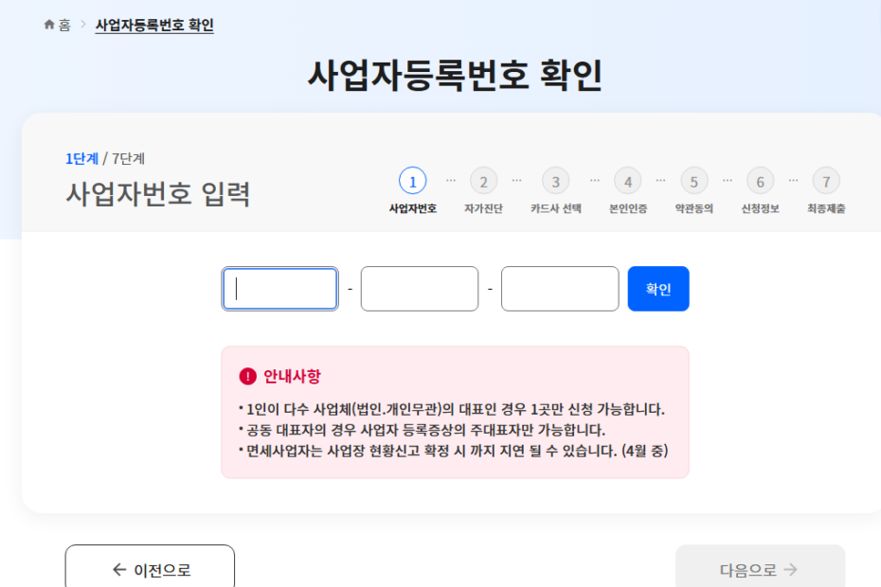The height and width of the screenshot is (587, 881).
Task: Click the home icon in the breadcrumb
Action: pyautogui.click(x=49, y=26)
